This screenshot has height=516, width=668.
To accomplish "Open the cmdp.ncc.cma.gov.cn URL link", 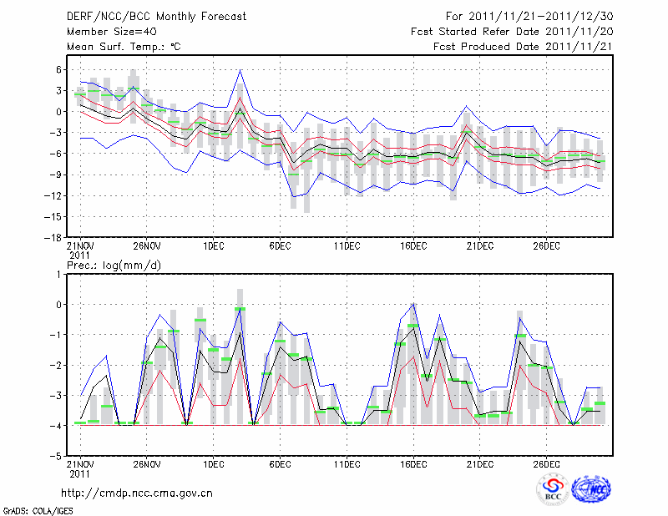I will (x=137, y=493).
